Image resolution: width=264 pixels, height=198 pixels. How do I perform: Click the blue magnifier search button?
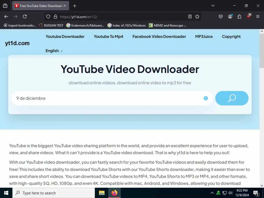point(232,98)
